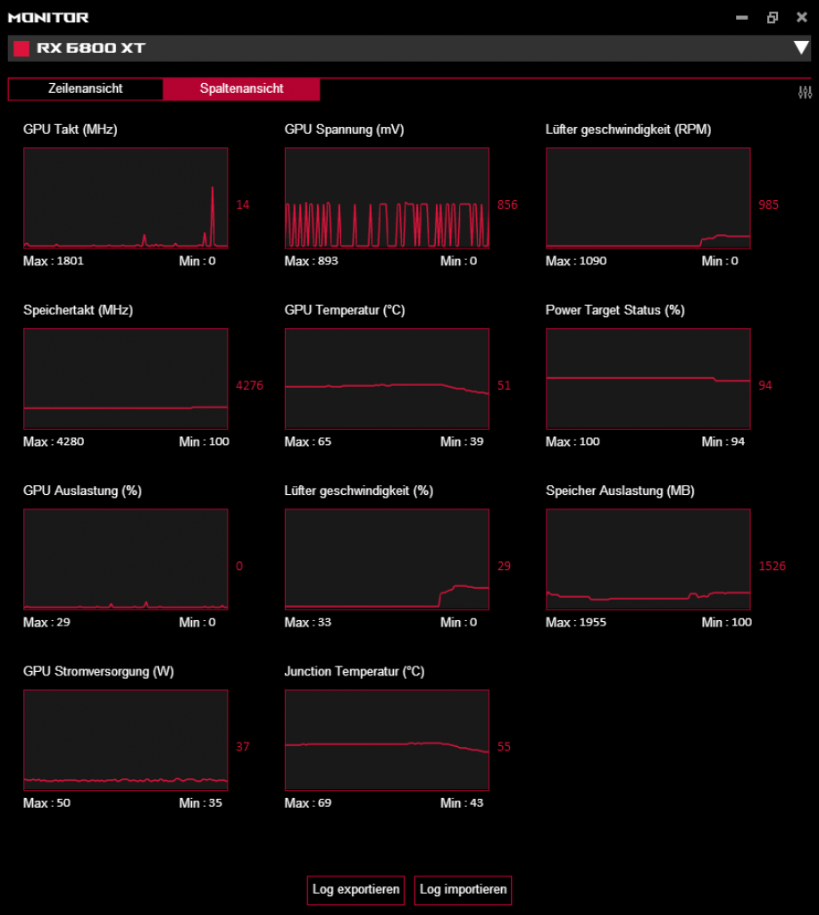Click the Min : 39 reading
The height and width of the screenshot is (915, 819).
click(x=462, y=441)
